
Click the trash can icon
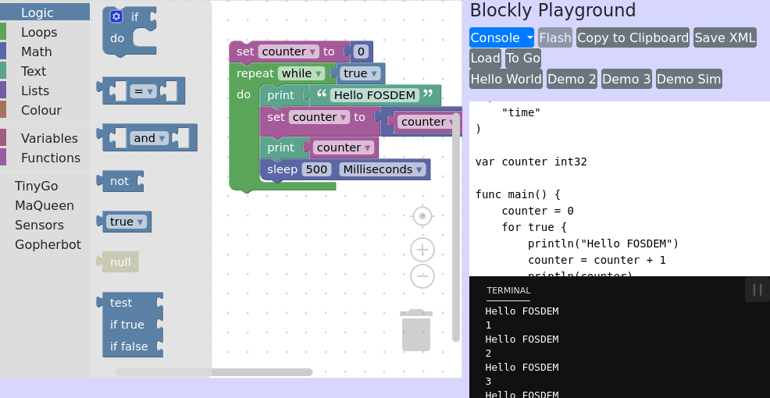(x=415, y=330)
